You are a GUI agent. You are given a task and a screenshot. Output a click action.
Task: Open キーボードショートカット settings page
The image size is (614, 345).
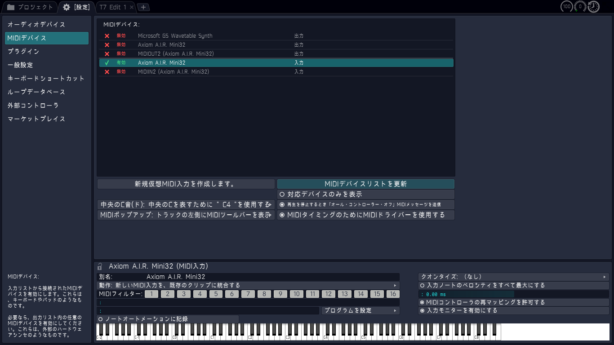click(47, 79)
